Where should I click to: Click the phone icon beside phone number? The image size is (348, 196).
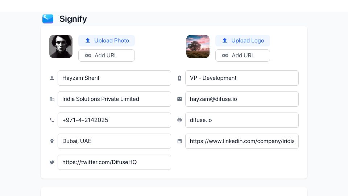point(52,120)
